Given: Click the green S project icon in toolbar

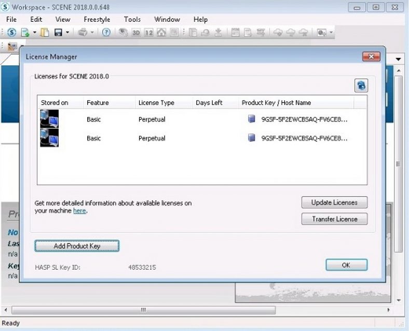Looking at the screenshot, I should click(x=11, y=32).
